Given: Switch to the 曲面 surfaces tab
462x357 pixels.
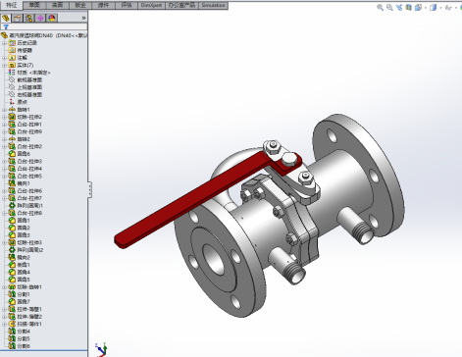Looking at the screenshot, I should (x=57, y=5).
